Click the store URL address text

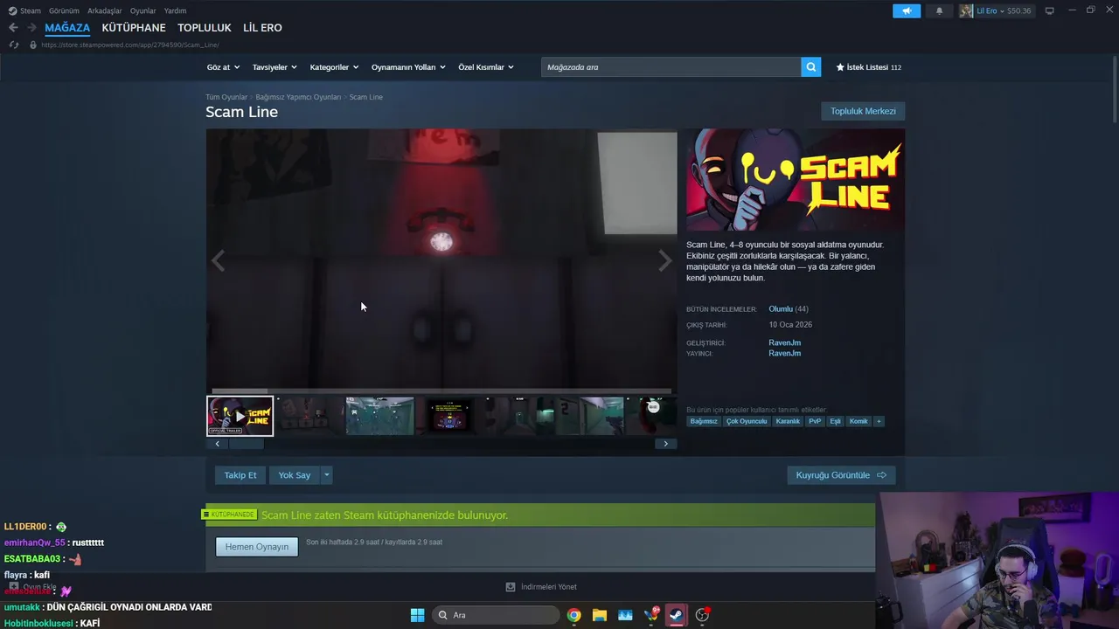(130, 45)
